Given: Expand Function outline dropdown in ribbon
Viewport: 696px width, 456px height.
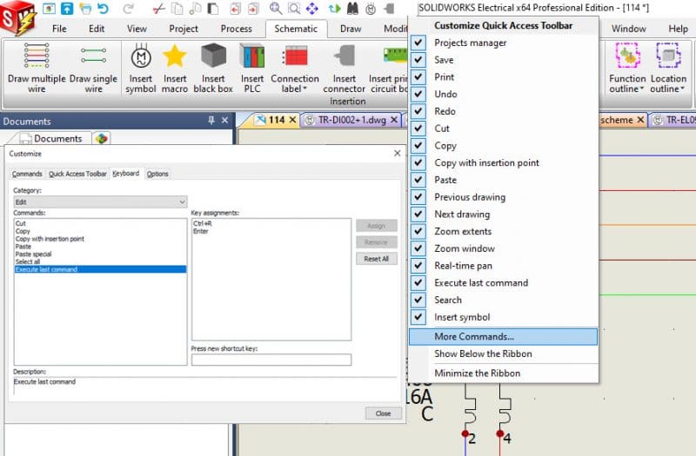Looking at the screenshot, I should tap(641, 89).
